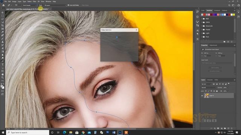Select the Type tool
241x135 pixels.
pos(3,64)
